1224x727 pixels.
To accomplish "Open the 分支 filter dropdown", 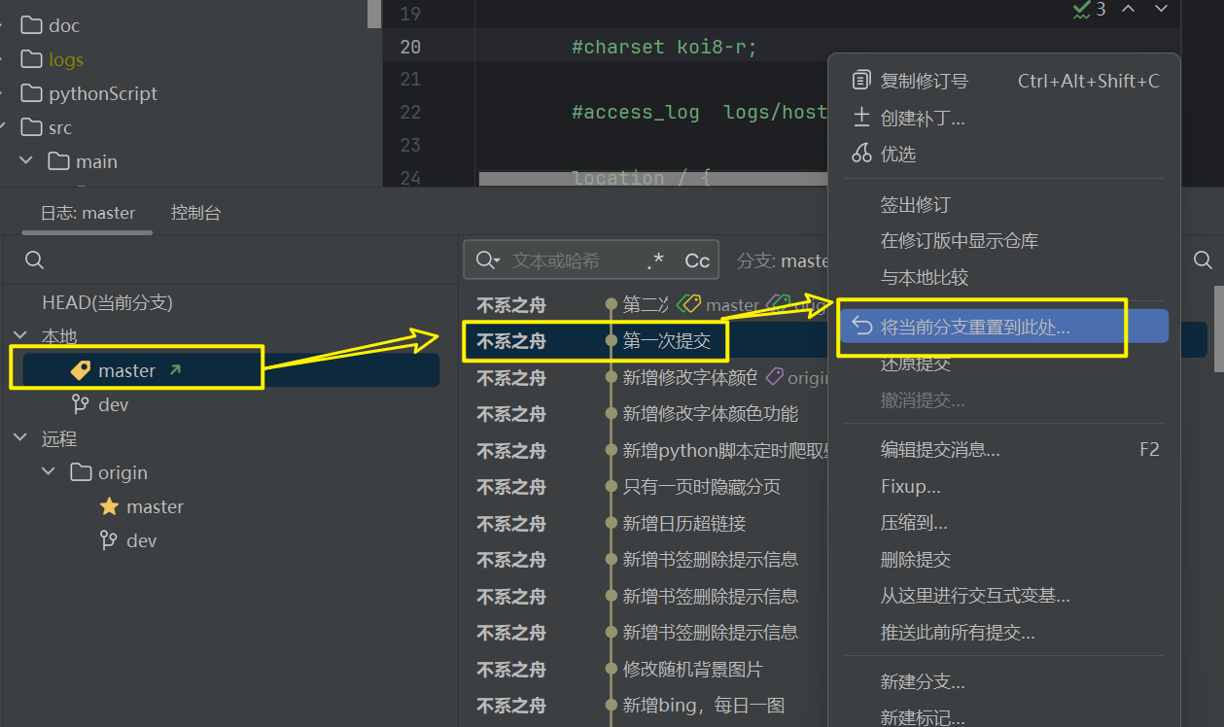I will 781,260.
